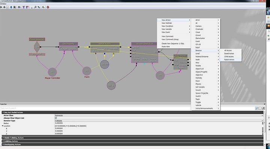Choose New Matinee from context menu

[x=174, y=23]
